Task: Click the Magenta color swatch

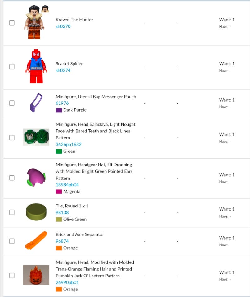Action: tap(59, 192)
